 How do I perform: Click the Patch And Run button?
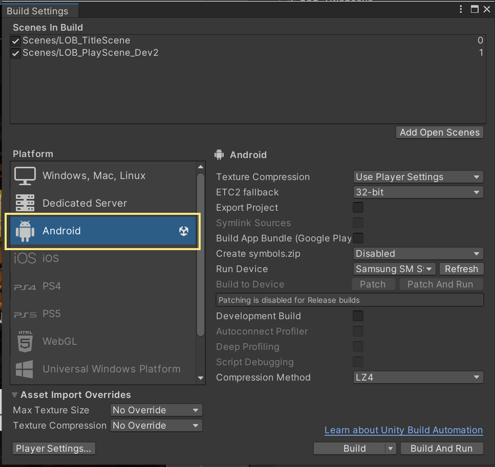(441, 284)
